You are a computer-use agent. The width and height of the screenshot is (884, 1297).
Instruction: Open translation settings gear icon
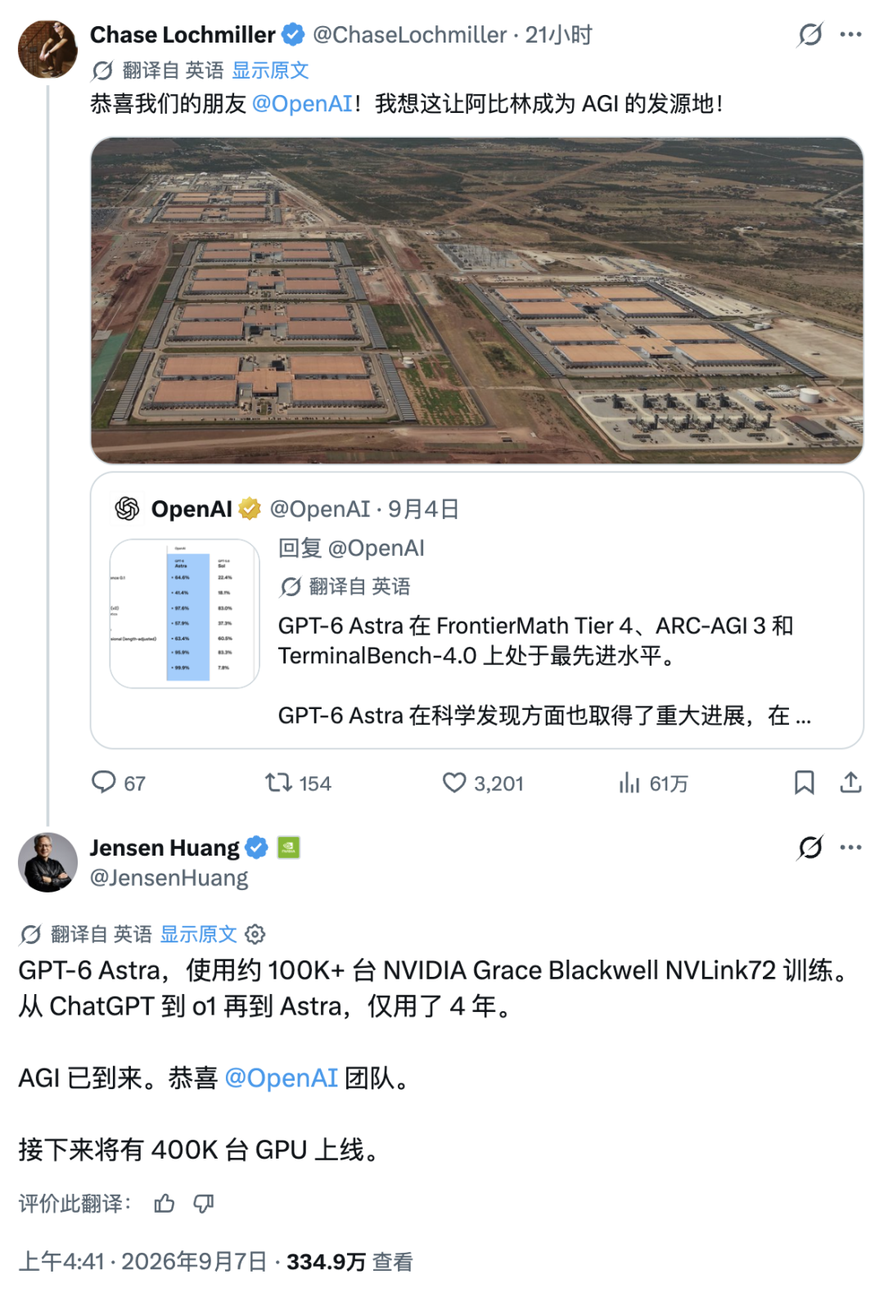255,934
